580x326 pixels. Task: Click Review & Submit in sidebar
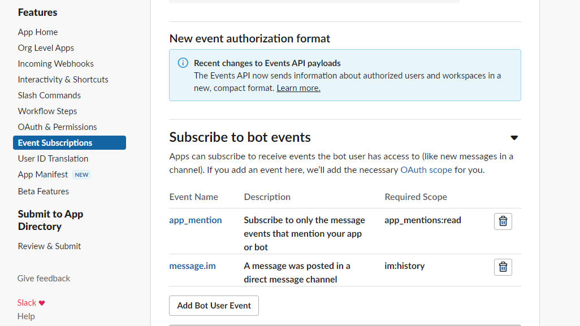coord(49,246)
